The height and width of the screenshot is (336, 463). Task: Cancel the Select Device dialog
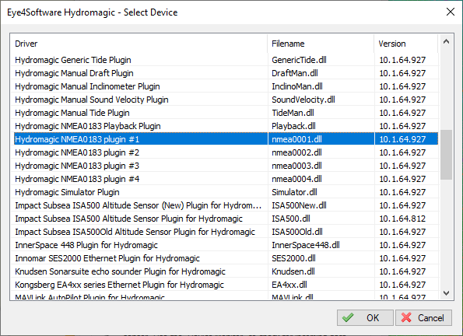click(423, 317)
